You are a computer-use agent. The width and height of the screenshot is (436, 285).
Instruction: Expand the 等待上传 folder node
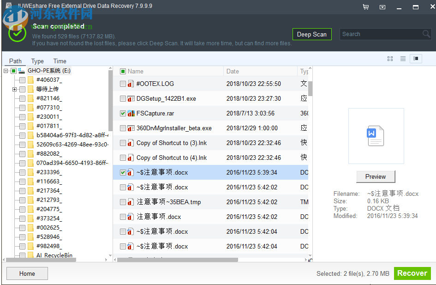coord(13,89)
